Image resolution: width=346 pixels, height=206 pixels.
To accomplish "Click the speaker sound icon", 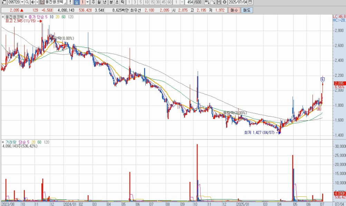I will tap(33, 2).
